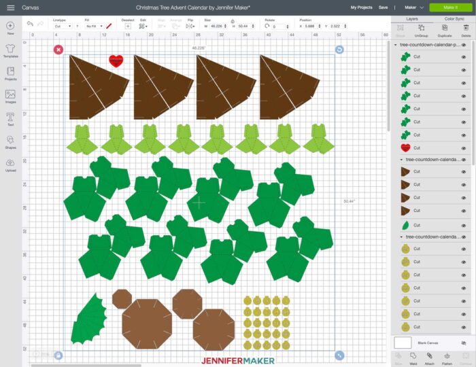Click the green Make It button

coord(450,7)
